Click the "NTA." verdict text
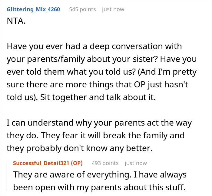The width and height of the screenshot is (212, 196). click(16, 21)
